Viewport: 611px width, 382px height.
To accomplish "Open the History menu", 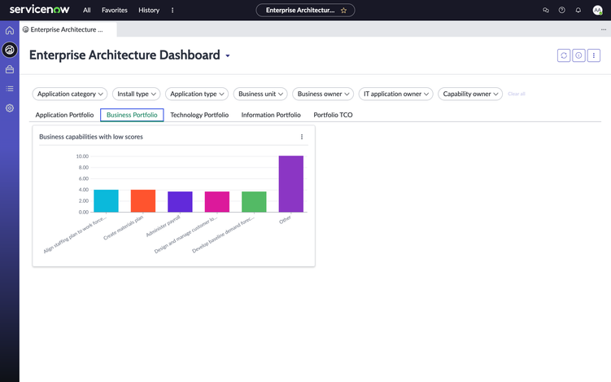I will [x=149, y=10].
